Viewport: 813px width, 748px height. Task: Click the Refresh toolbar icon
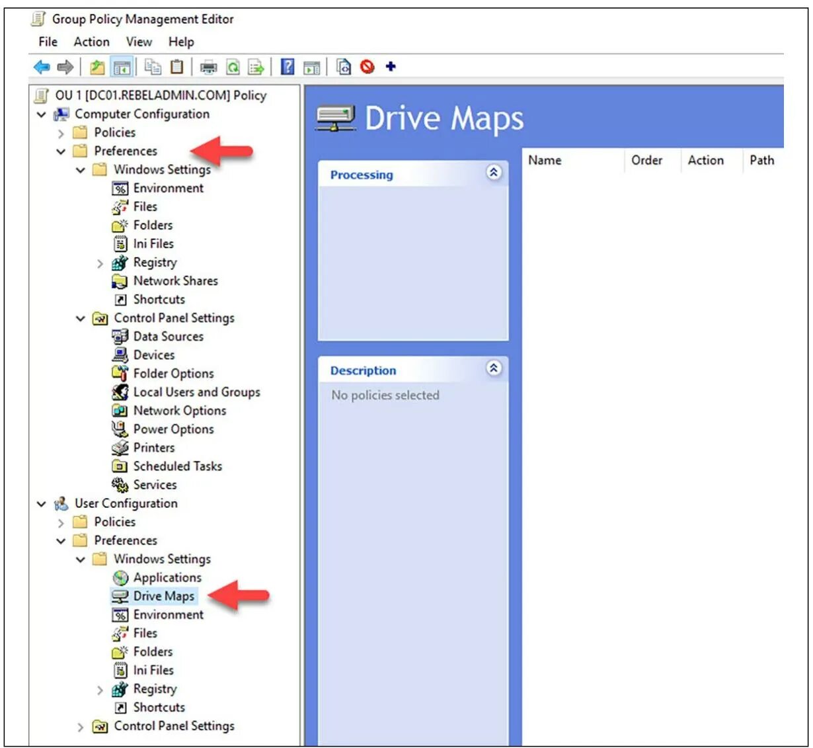233,67
